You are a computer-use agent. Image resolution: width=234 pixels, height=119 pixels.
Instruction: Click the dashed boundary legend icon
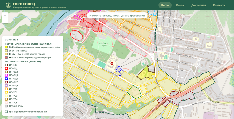tap(6, 112)
